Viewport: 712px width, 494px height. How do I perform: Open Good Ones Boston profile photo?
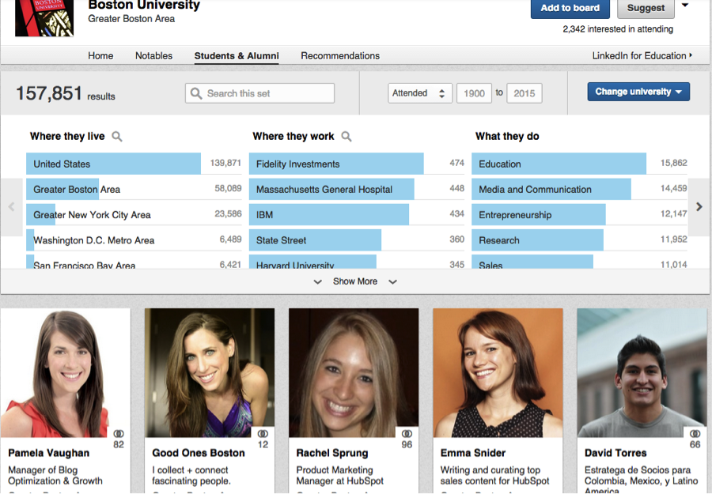pyautogui.click(x=210, y=373)
